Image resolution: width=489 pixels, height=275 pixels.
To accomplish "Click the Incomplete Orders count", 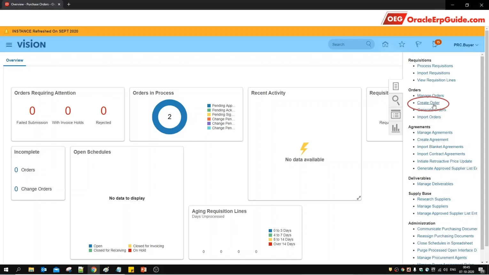I will [x=16, y=170].
